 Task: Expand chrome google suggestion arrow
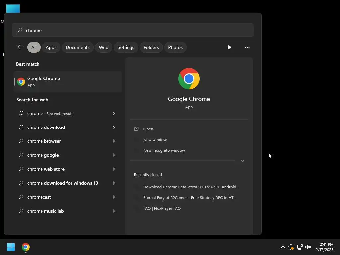[114, 155]
